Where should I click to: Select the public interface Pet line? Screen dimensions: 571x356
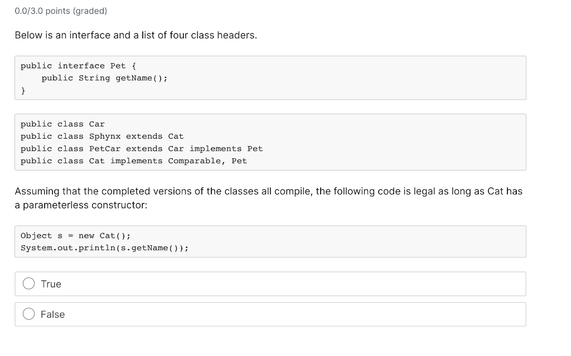coord(78,65)
